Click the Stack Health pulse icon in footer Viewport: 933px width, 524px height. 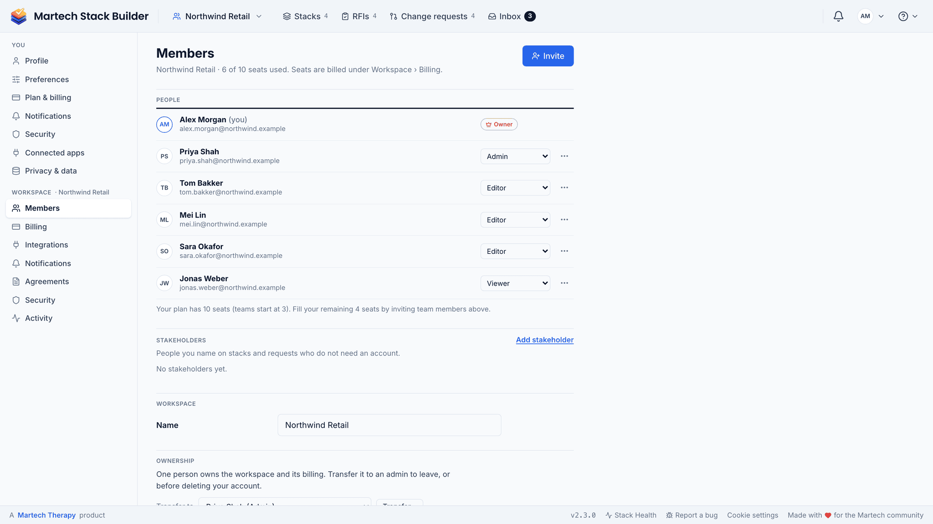[609, 515]
